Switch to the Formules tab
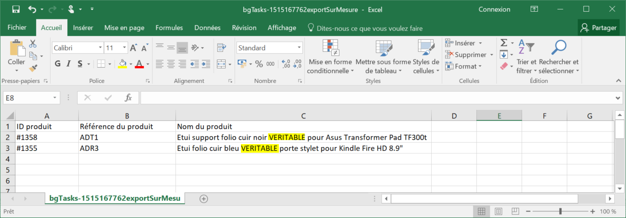 click(x=169, y=27)
